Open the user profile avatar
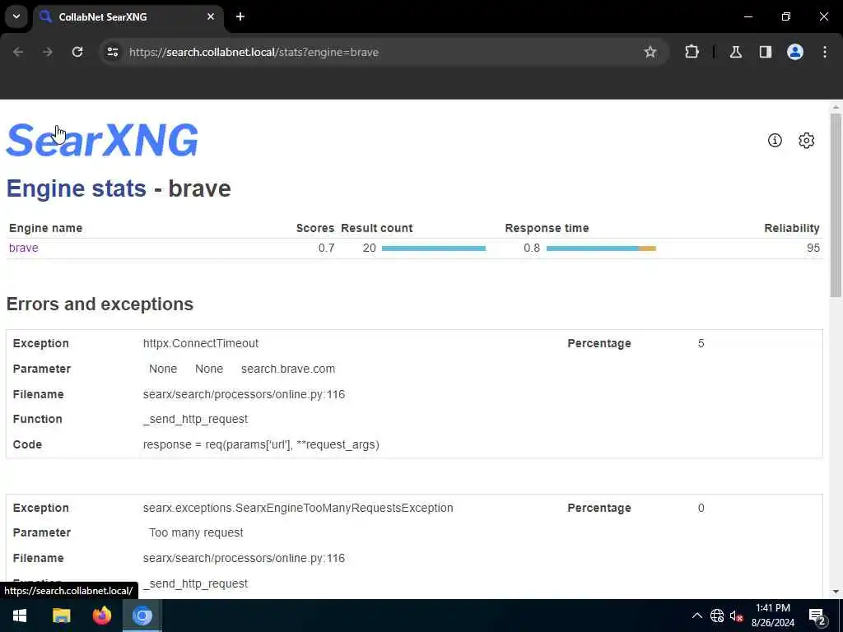Image resolution: width=843 pixels, height=632 pixels. coord(795,52)
